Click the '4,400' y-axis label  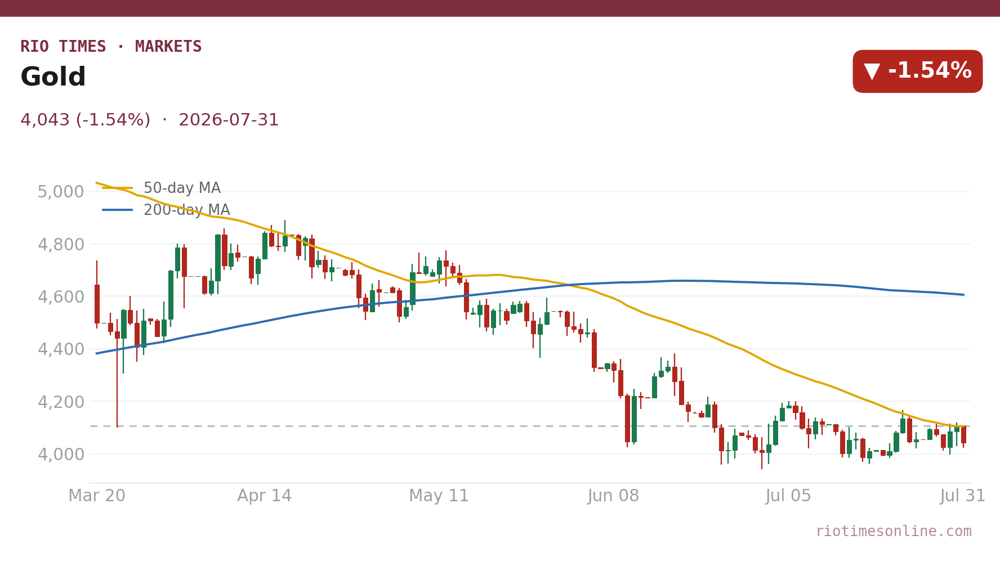click(61, 350)
